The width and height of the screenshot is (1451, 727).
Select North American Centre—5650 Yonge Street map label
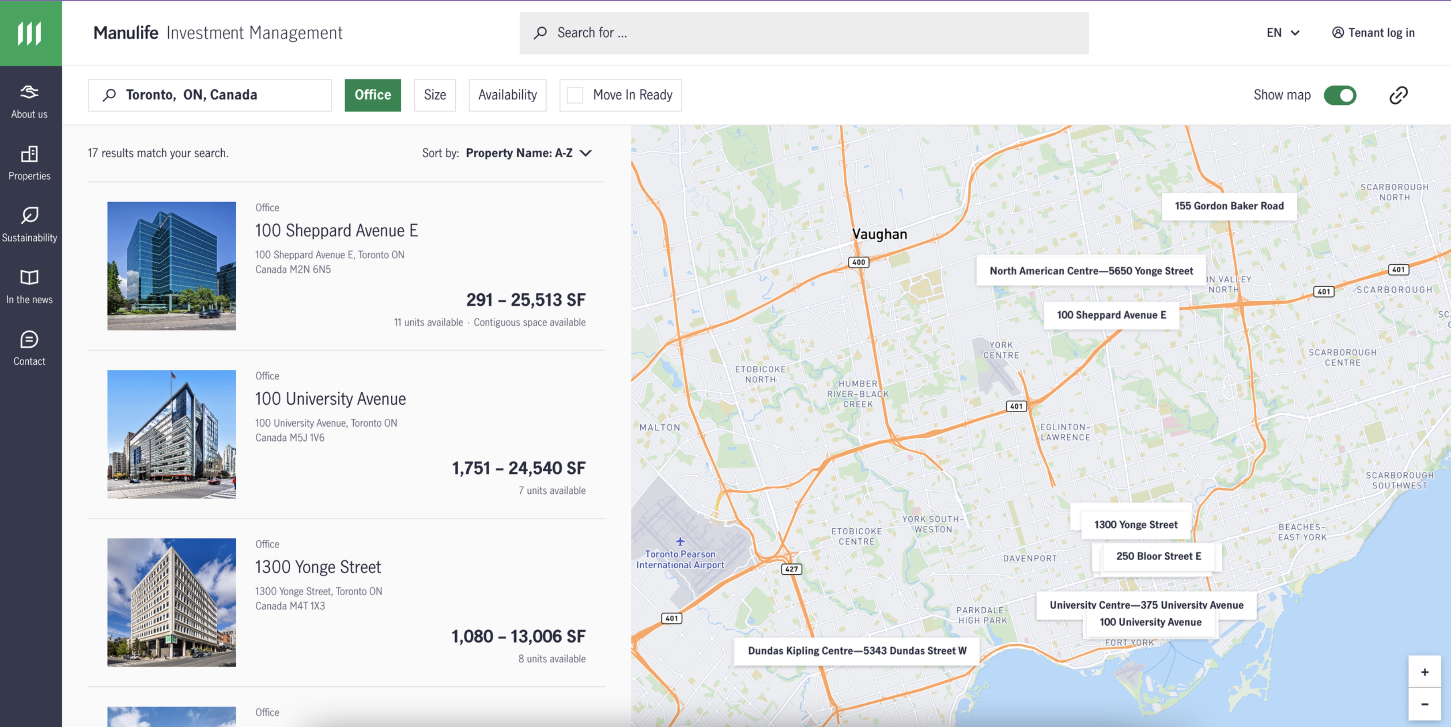tap(1091, 271)
